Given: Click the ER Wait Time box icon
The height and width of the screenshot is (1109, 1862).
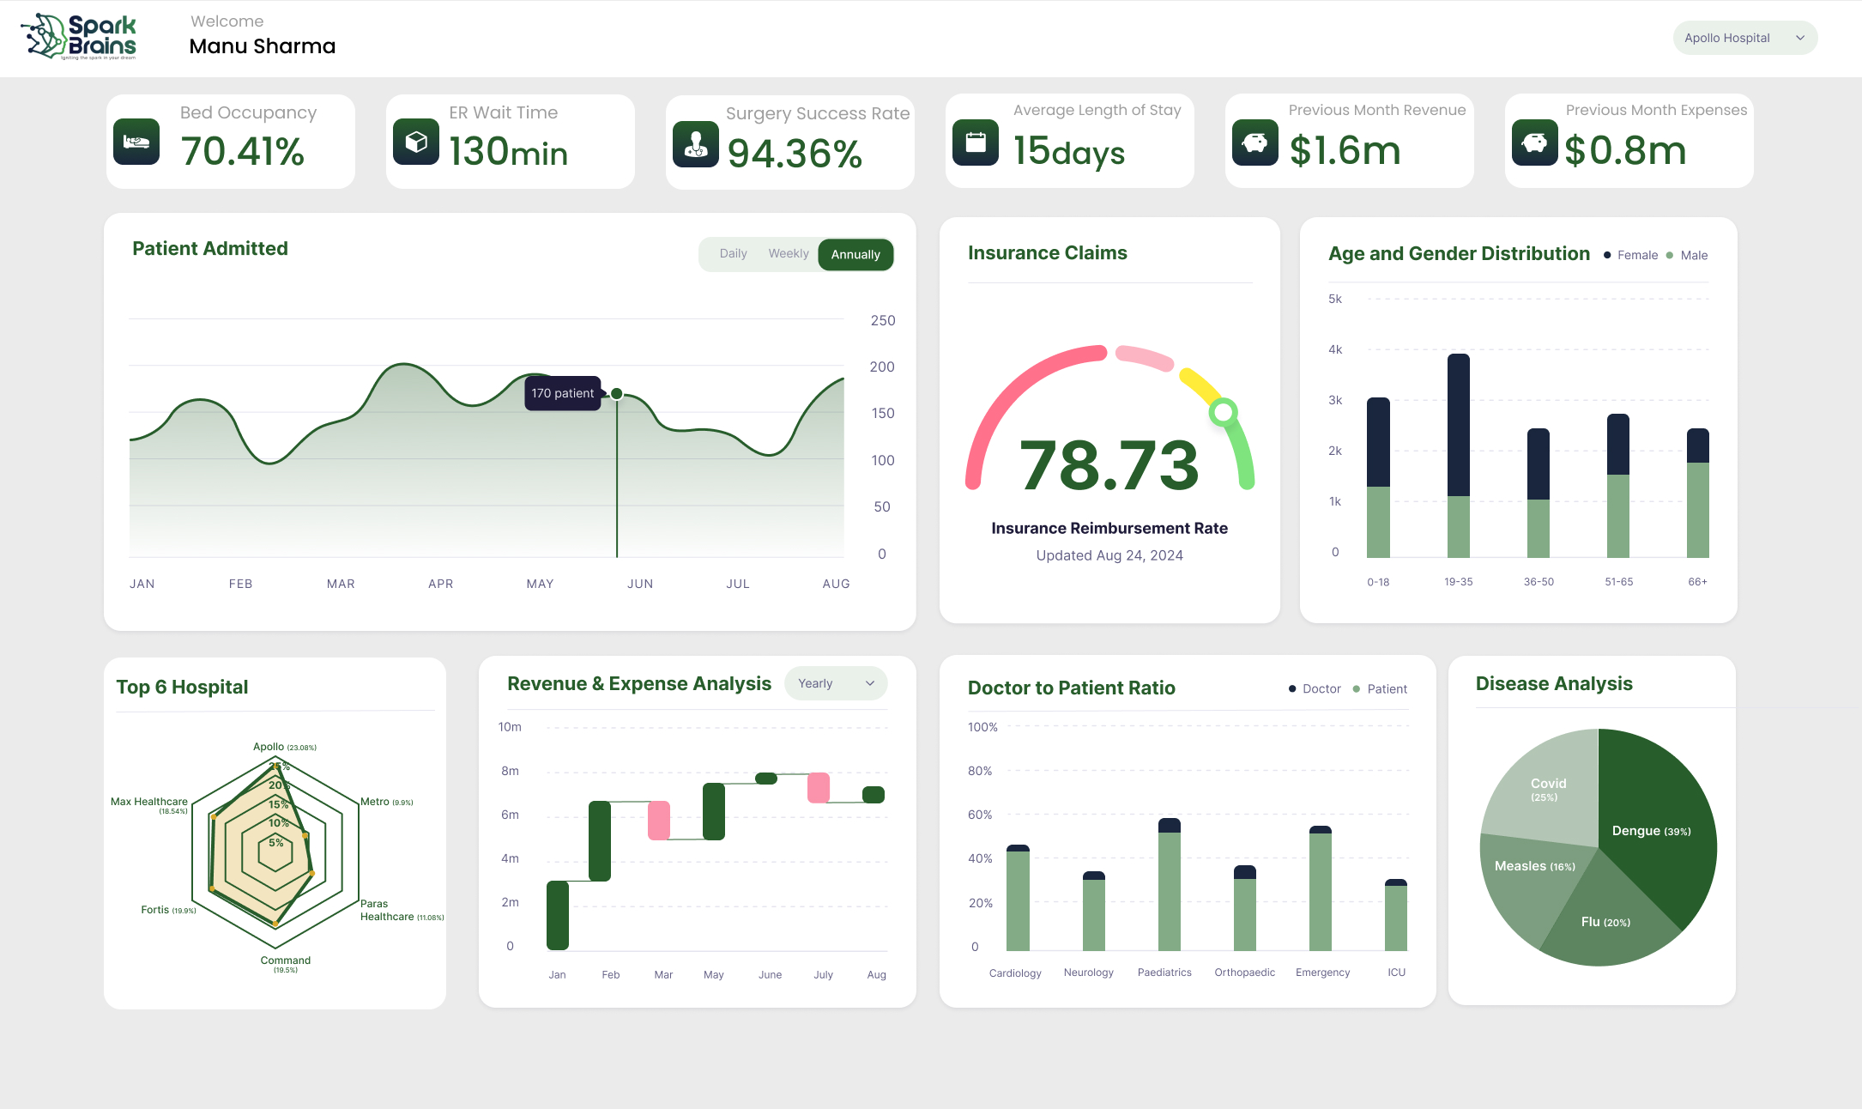Looking at the screenshot, I should tap(415, 140).
